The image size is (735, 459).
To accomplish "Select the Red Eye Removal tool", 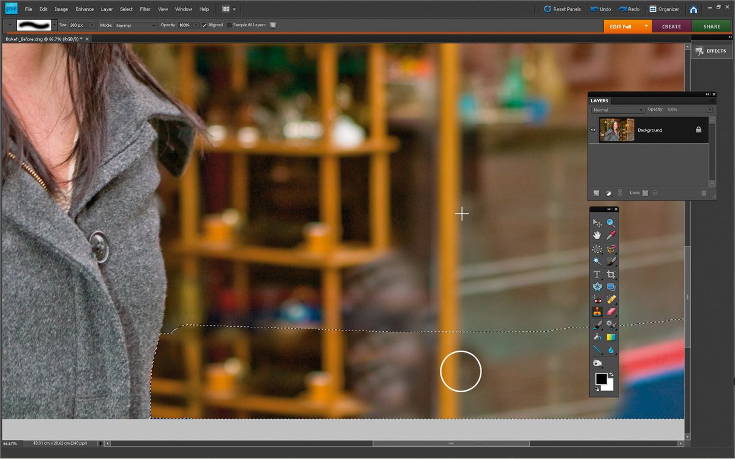I will 597,299.
